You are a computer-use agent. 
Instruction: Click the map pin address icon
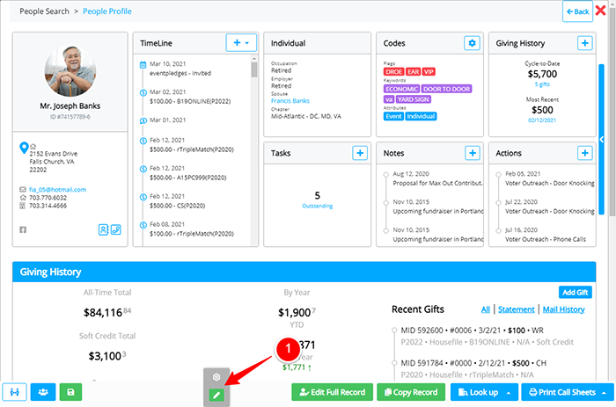pos(24,148)
